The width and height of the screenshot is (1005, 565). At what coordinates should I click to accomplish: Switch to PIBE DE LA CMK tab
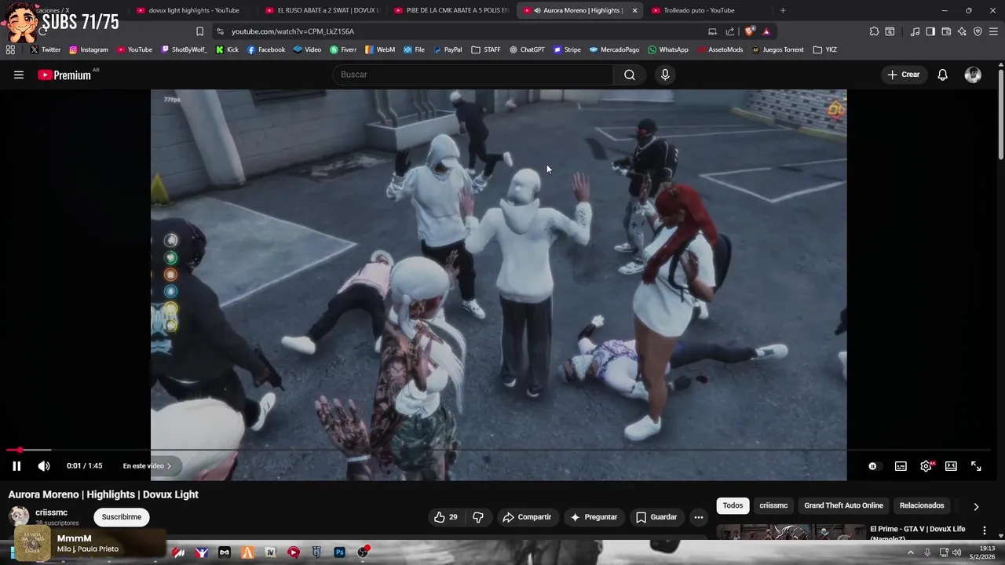pos(451,10)
